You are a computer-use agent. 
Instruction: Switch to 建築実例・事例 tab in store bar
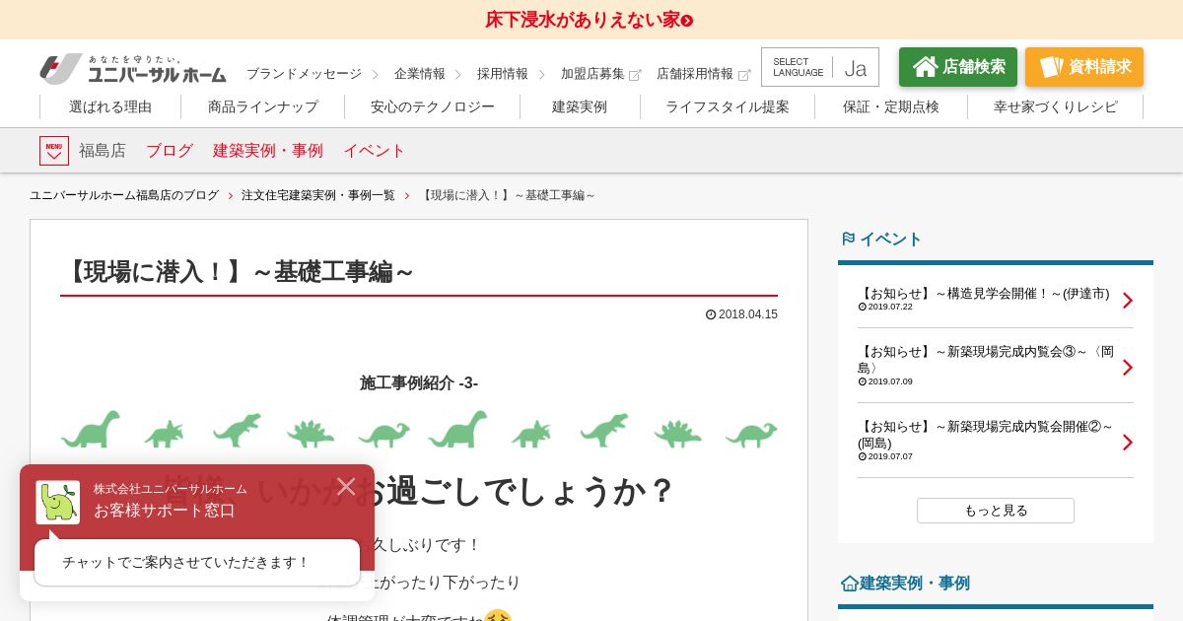point(268,151)
